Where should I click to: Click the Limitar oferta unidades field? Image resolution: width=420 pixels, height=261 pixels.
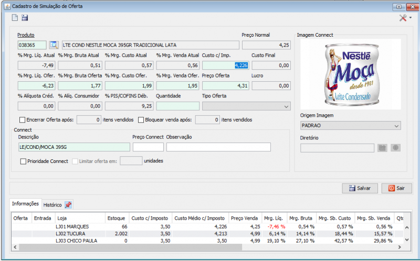(131, 161)
